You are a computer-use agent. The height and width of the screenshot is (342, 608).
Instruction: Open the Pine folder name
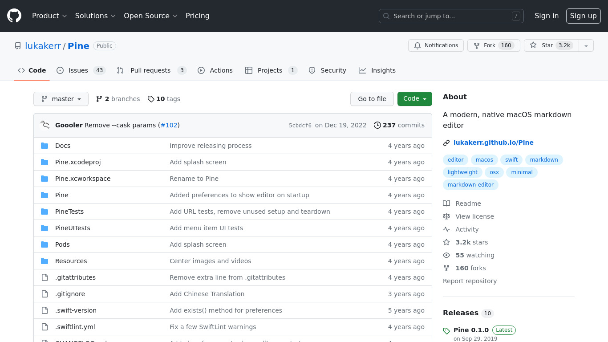[x=62, y=195]
